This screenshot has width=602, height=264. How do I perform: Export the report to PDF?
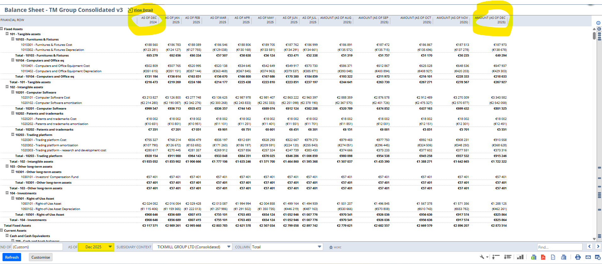tap(543, 257)
